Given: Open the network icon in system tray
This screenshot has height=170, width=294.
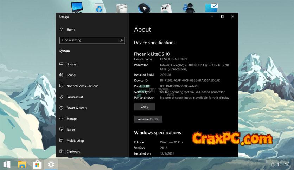Looking at the screenshot, I should pos(280,164).
